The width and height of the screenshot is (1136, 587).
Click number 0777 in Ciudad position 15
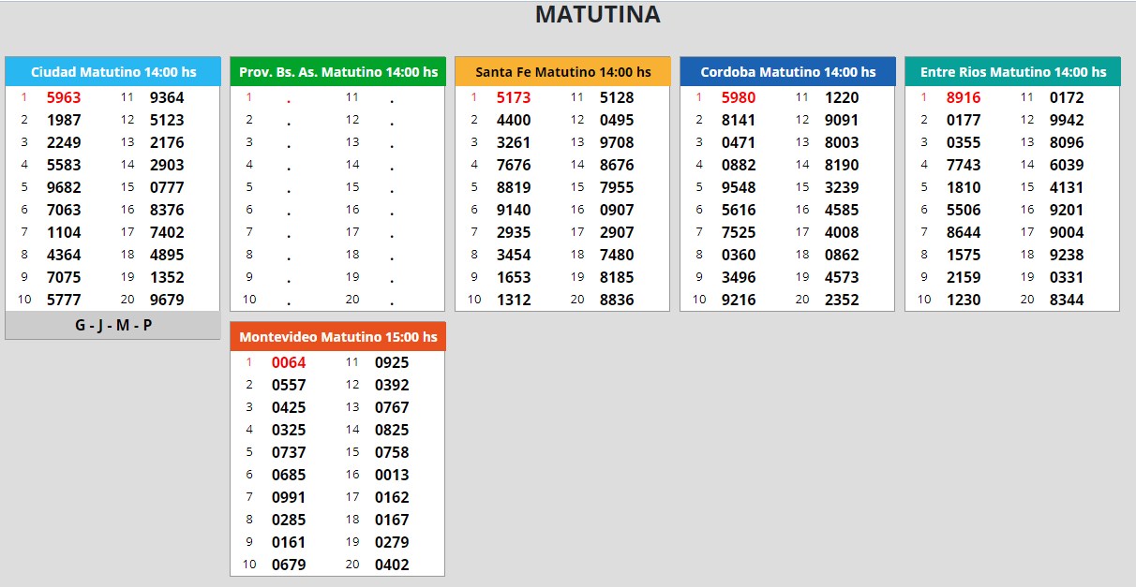pos(167,187)
